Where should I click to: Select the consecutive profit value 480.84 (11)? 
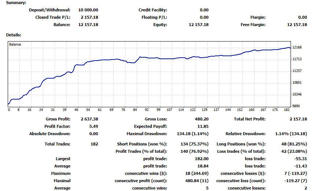pos(197,180)
